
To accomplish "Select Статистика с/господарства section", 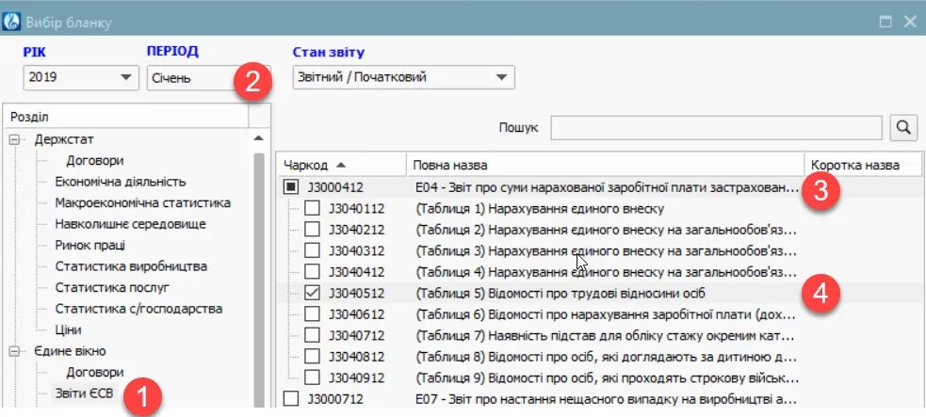I will click(x=138, y=309).
